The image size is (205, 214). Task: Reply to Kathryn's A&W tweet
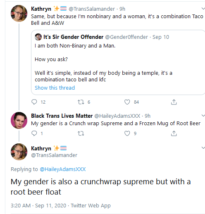(34, 102)
